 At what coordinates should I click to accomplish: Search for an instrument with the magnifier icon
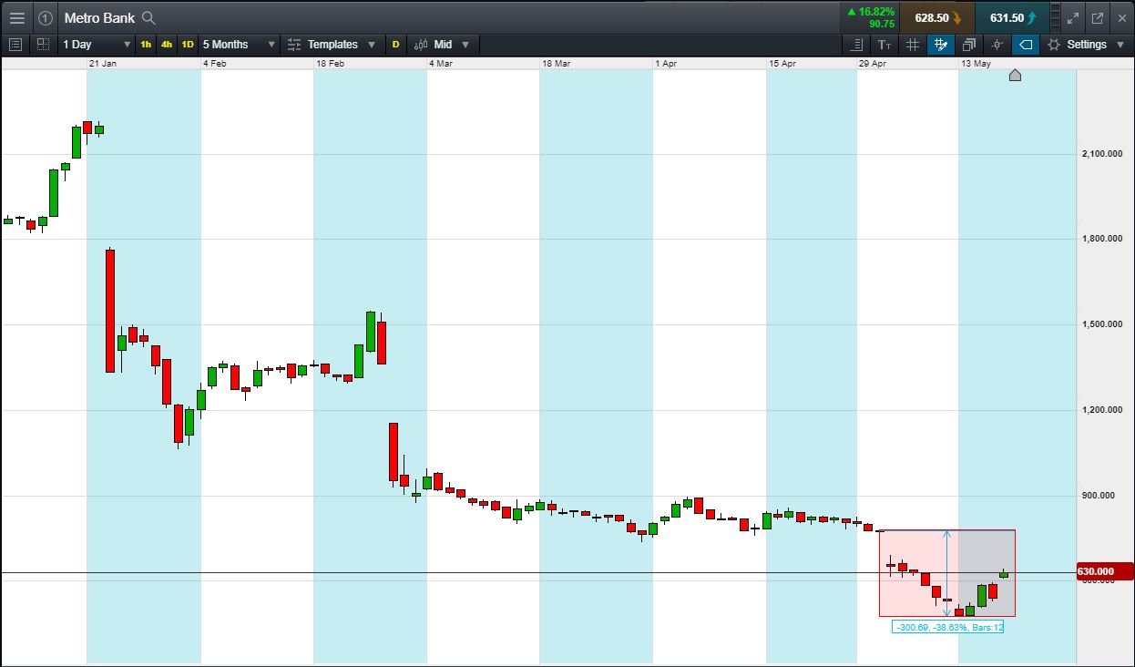[149, 18]
